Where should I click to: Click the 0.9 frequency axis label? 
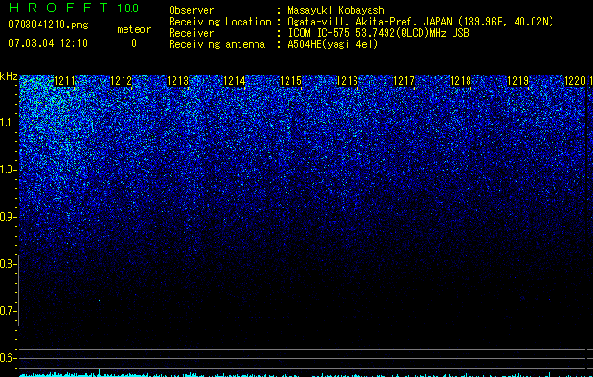point(8,217)
